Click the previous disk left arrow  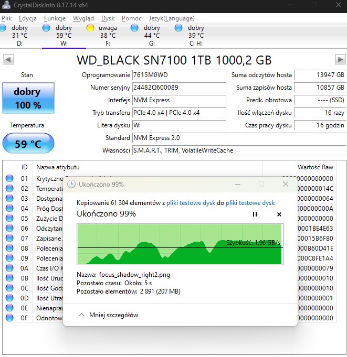tap(8, 60)
